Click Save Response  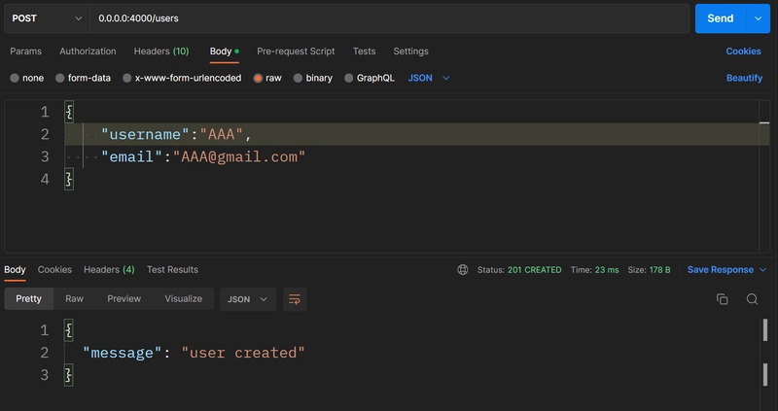pyautogui.click(x=721, y=270)
